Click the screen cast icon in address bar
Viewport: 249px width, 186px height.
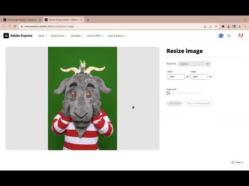pos(205,26)
